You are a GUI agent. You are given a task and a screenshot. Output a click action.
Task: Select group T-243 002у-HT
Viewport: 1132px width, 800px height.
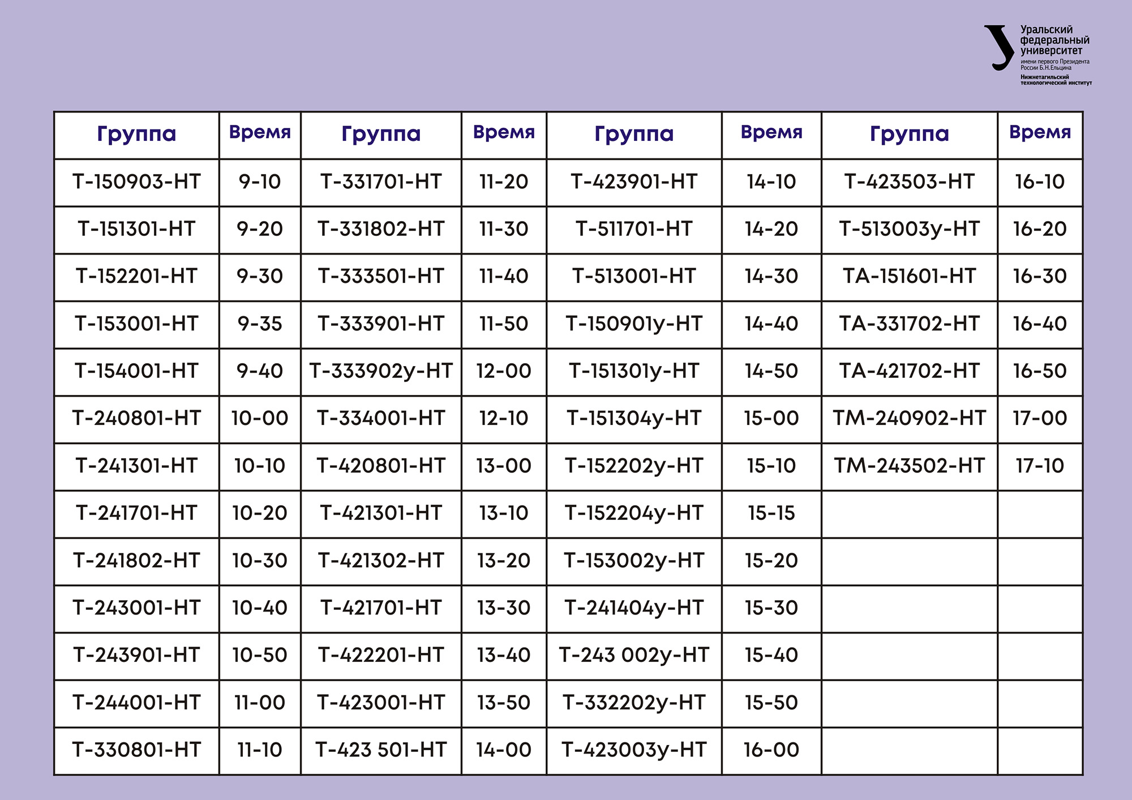[x=634, y=655]
